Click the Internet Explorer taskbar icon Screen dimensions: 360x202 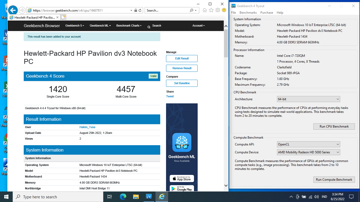pos(162,197)
